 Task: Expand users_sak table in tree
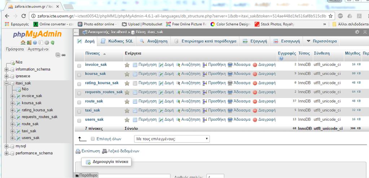click(13, 138)
